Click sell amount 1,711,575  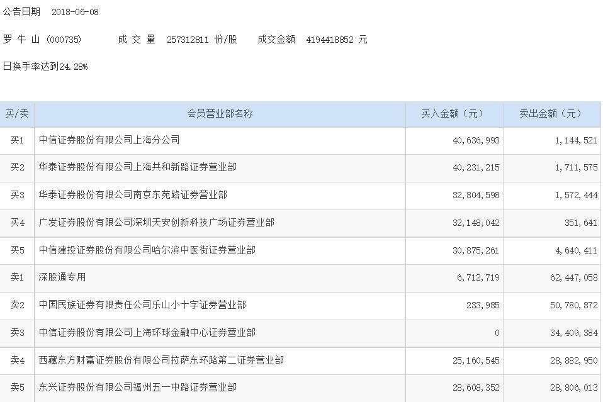pos(577,168)
